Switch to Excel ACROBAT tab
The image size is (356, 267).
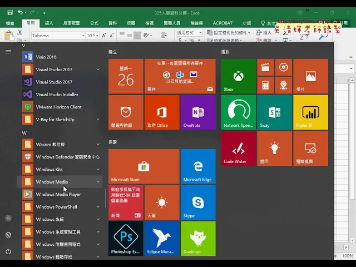click(222, 23)
